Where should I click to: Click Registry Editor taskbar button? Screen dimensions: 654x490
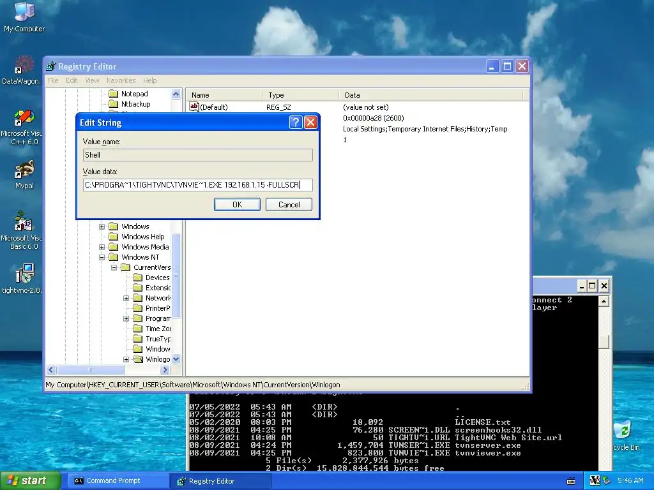(221, 481)
